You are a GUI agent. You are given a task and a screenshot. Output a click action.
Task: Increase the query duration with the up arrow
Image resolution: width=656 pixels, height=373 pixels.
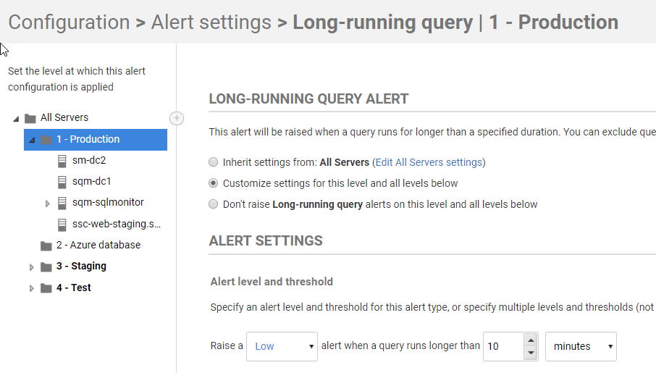(531, 340)
